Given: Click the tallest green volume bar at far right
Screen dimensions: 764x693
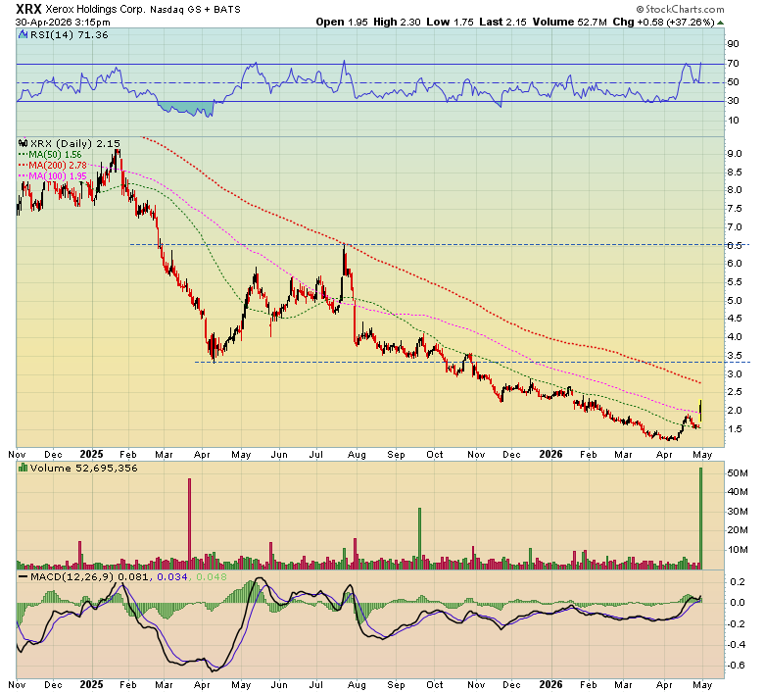Looking at the screenshot, I should pos(701,519).
